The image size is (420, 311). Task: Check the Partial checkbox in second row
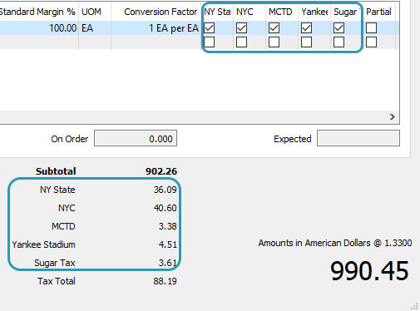click(372, 42)
